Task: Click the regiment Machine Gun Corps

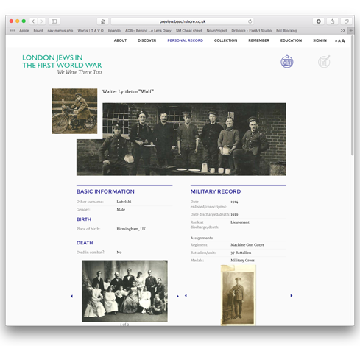Action: coord(247,244)
